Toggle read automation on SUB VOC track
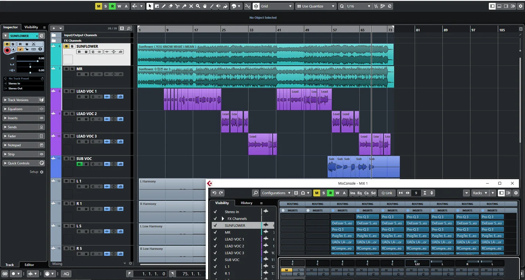Screen dimensions: 525x280 pyautogui.click(x=79, y=164)
